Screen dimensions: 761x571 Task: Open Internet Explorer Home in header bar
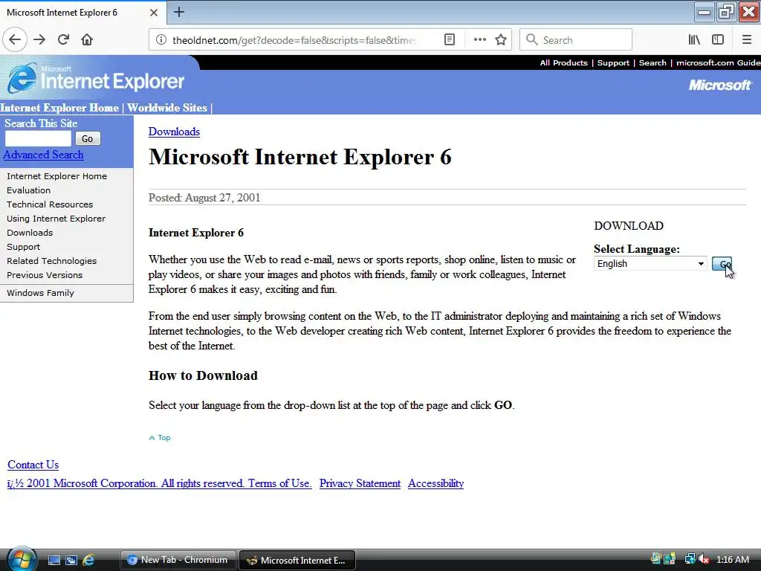[59, 108]
